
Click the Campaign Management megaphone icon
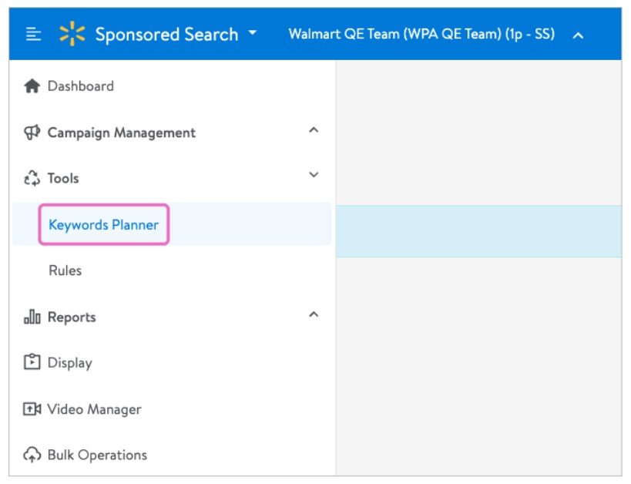click(x=32, y=132)
